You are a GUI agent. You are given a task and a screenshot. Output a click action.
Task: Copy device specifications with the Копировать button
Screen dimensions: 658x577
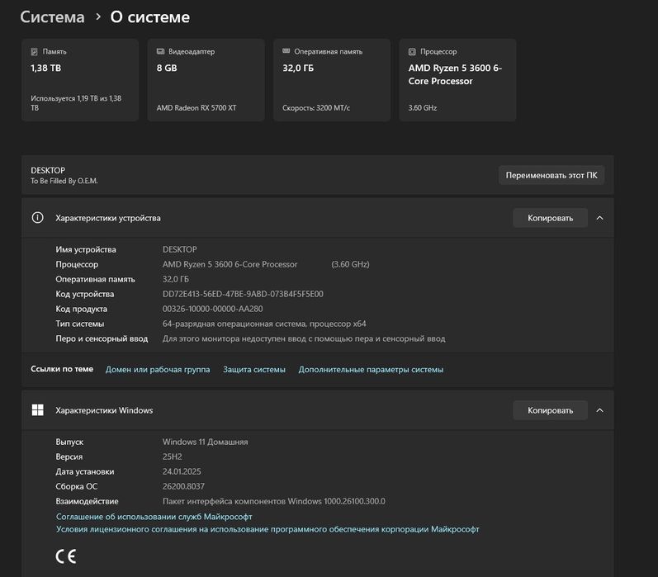(550, 218)
